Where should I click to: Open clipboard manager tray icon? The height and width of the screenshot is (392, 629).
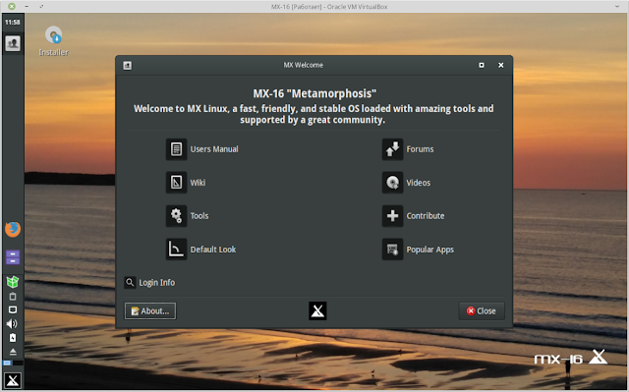tap(13, 296)
